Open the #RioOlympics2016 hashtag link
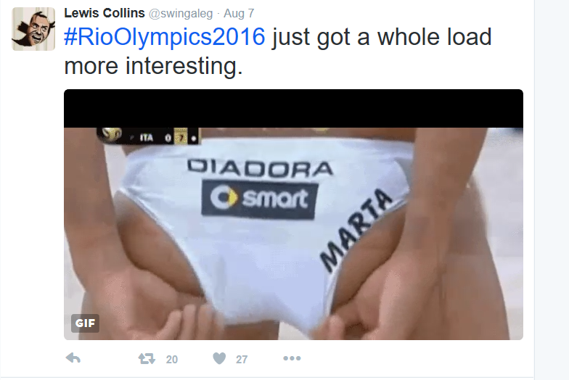569x380 pixels. click(164, 37)
